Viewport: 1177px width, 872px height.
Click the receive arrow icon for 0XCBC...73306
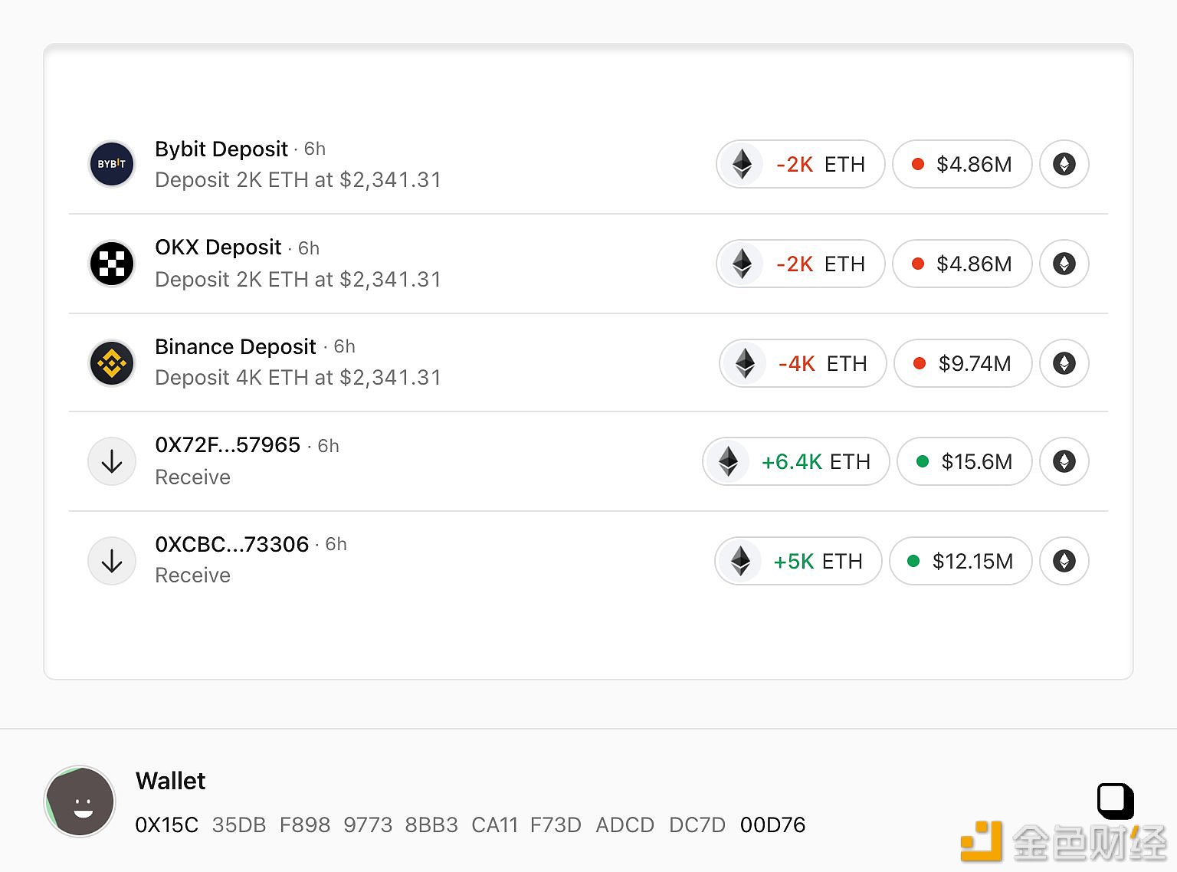click(x=112, y=561)
